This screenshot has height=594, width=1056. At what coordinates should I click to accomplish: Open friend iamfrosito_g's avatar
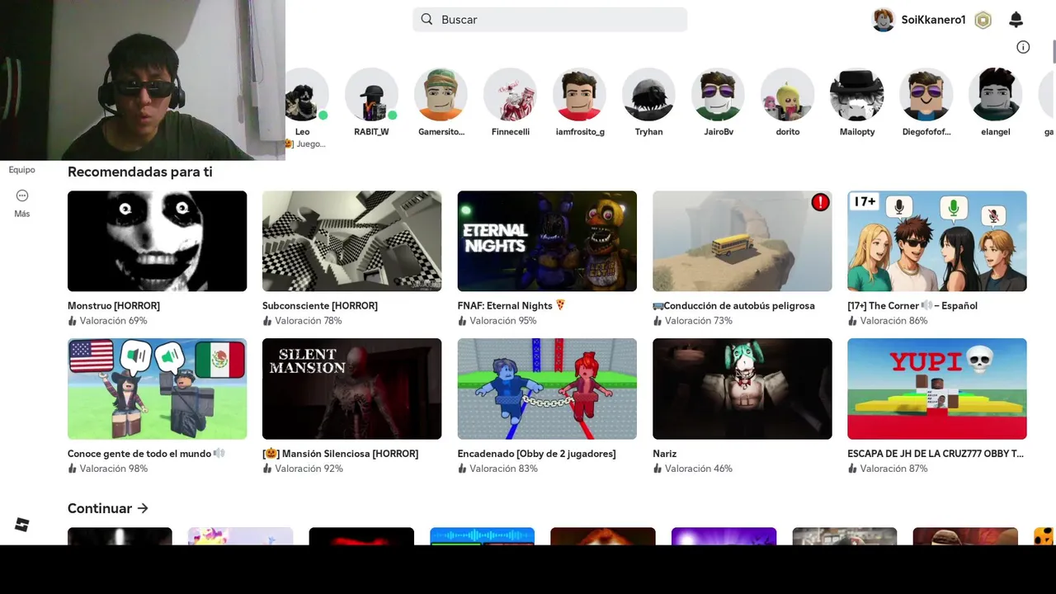coord(579,94)
